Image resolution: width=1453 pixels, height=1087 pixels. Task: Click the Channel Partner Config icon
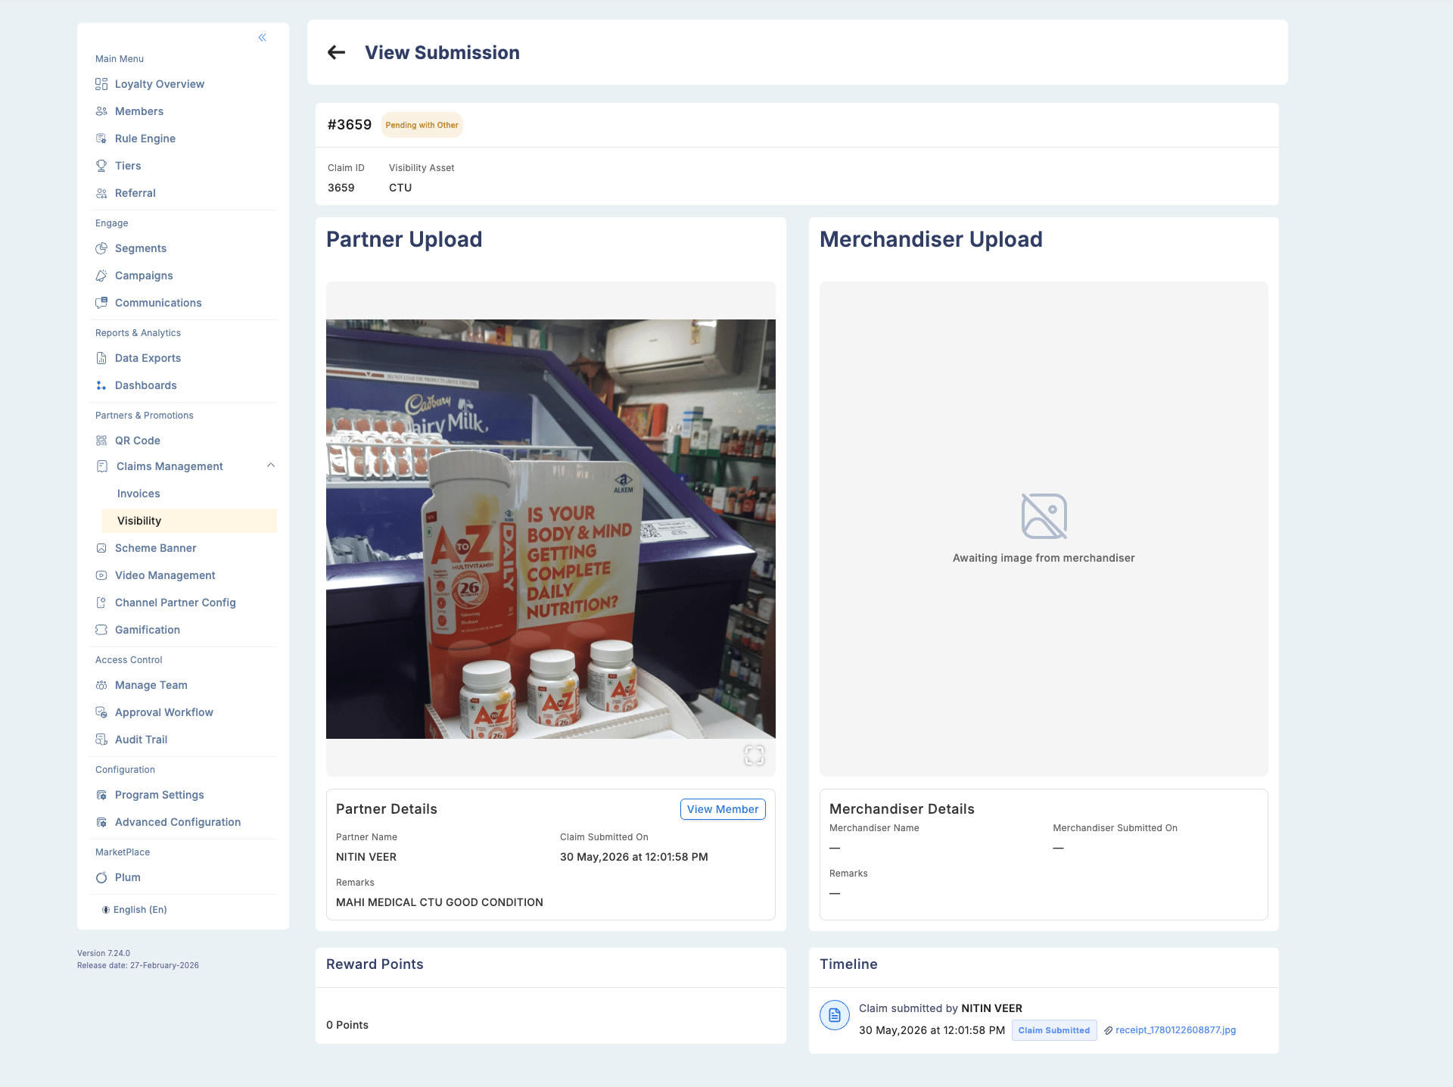coord(101,603)
